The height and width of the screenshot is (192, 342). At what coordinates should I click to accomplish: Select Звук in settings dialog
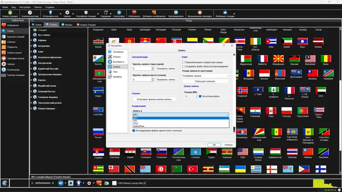118,72
